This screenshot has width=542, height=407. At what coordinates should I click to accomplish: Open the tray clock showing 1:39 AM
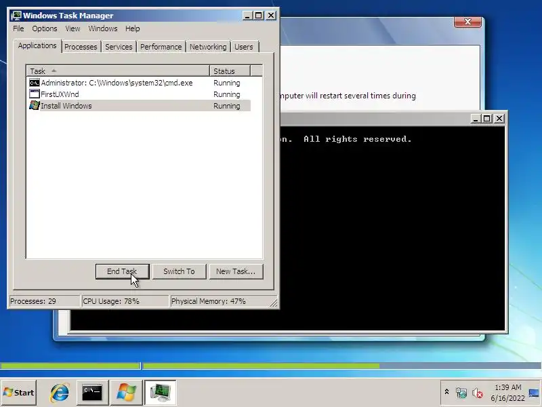pyautogui.click(x=507, y=393)
